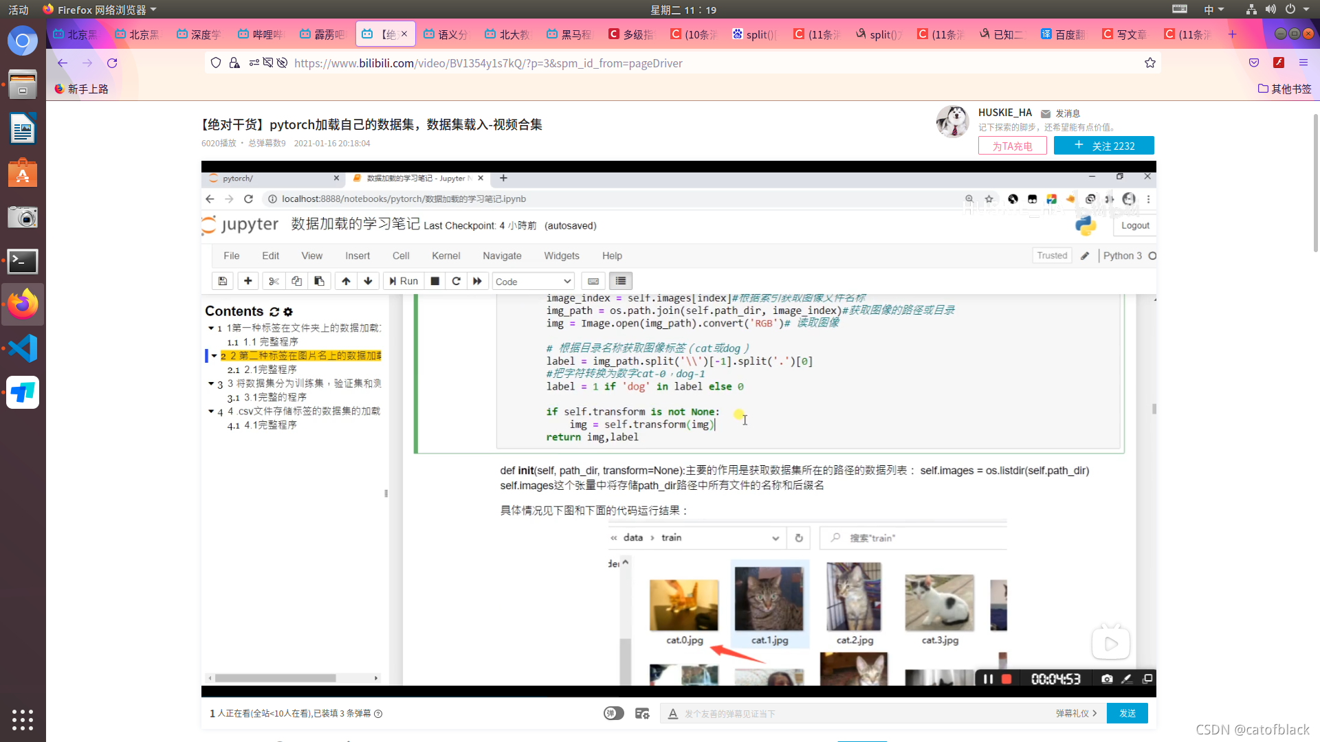The width and height of the screenshot is (1320, 742).
Task: Open the input method 中 dropdown
Action: point(1213,10)
